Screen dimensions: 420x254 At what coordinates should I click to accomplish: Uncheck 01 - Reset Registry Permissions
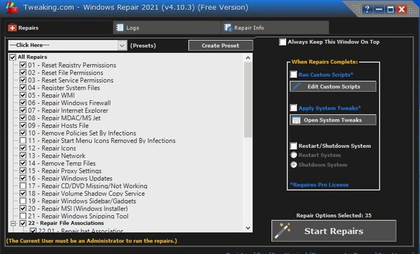tap(23, 65)
